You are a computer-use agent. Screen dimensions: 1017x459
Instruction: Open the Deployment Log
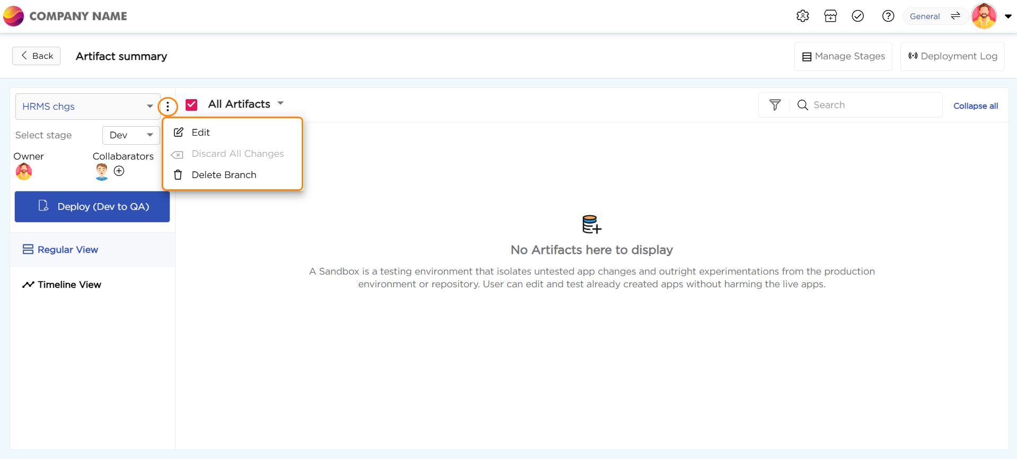[952, 56]
